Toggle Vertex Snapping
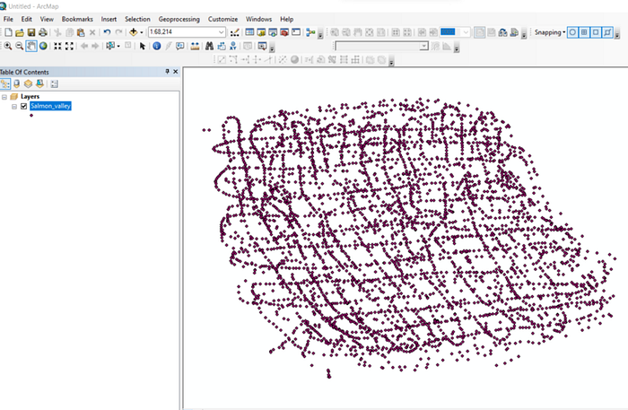Viewport: 628px width, 410px height. [596, 32]
